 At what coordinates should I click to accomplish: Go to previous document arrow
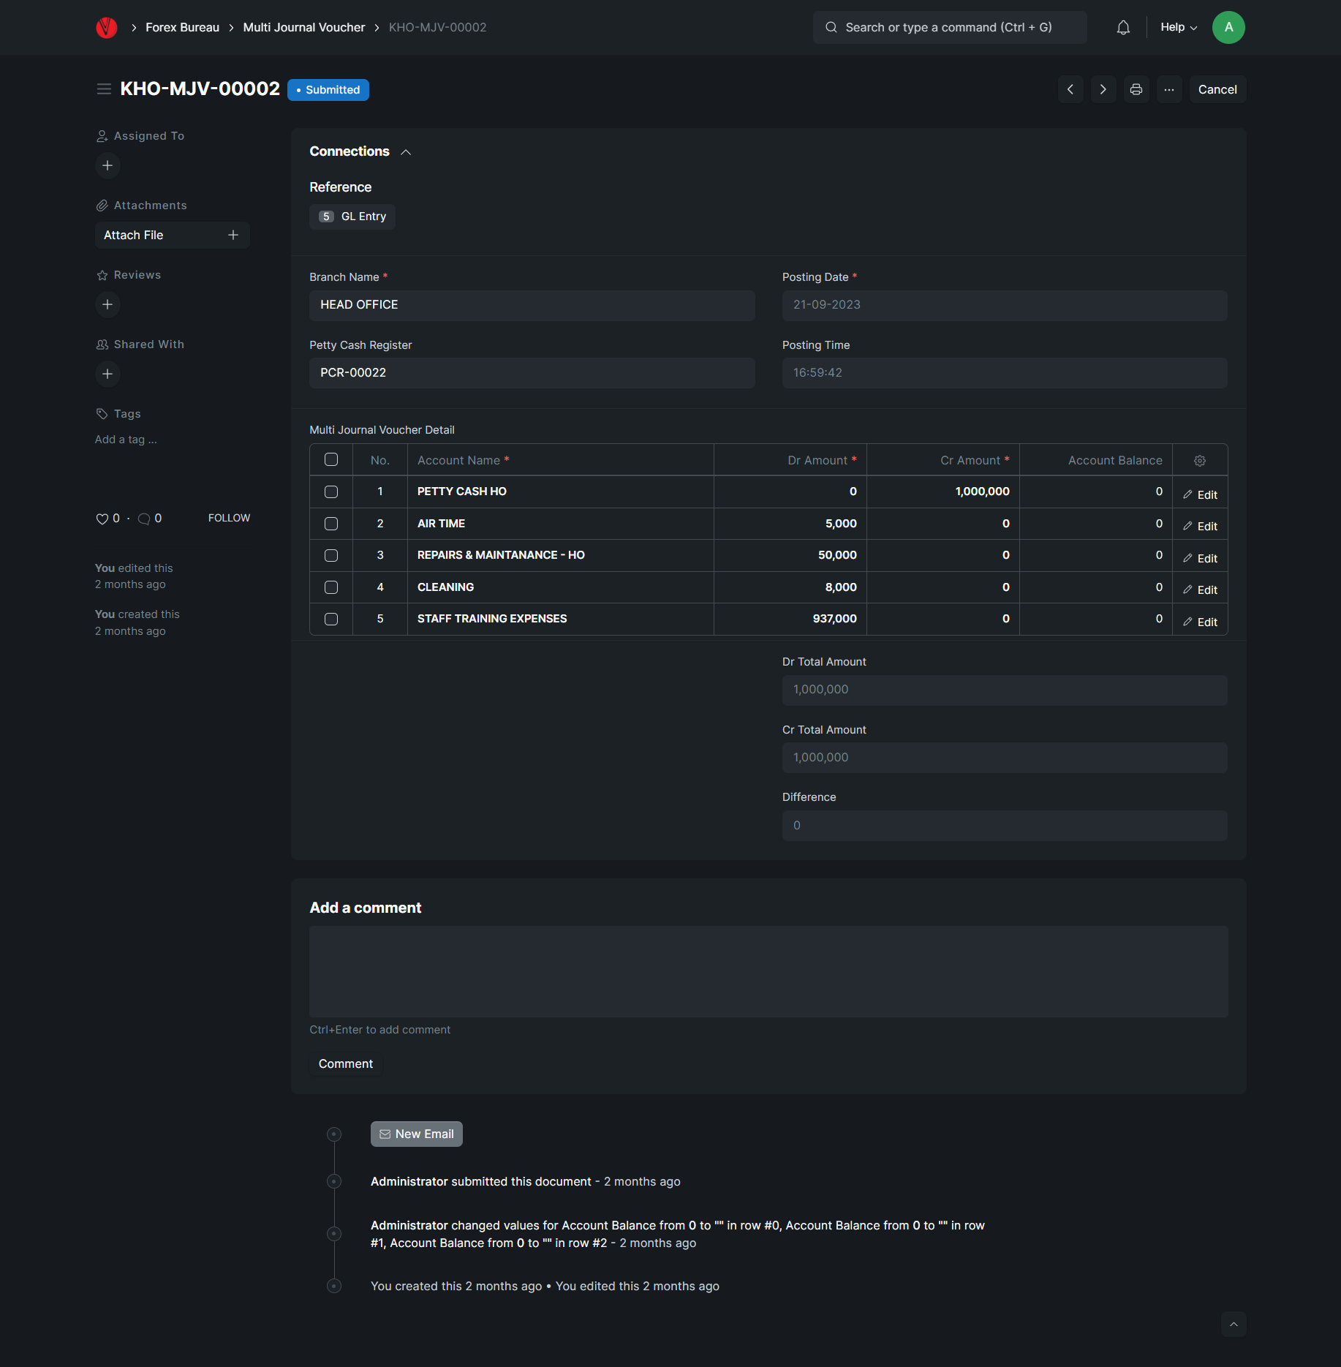[1070, 89]
